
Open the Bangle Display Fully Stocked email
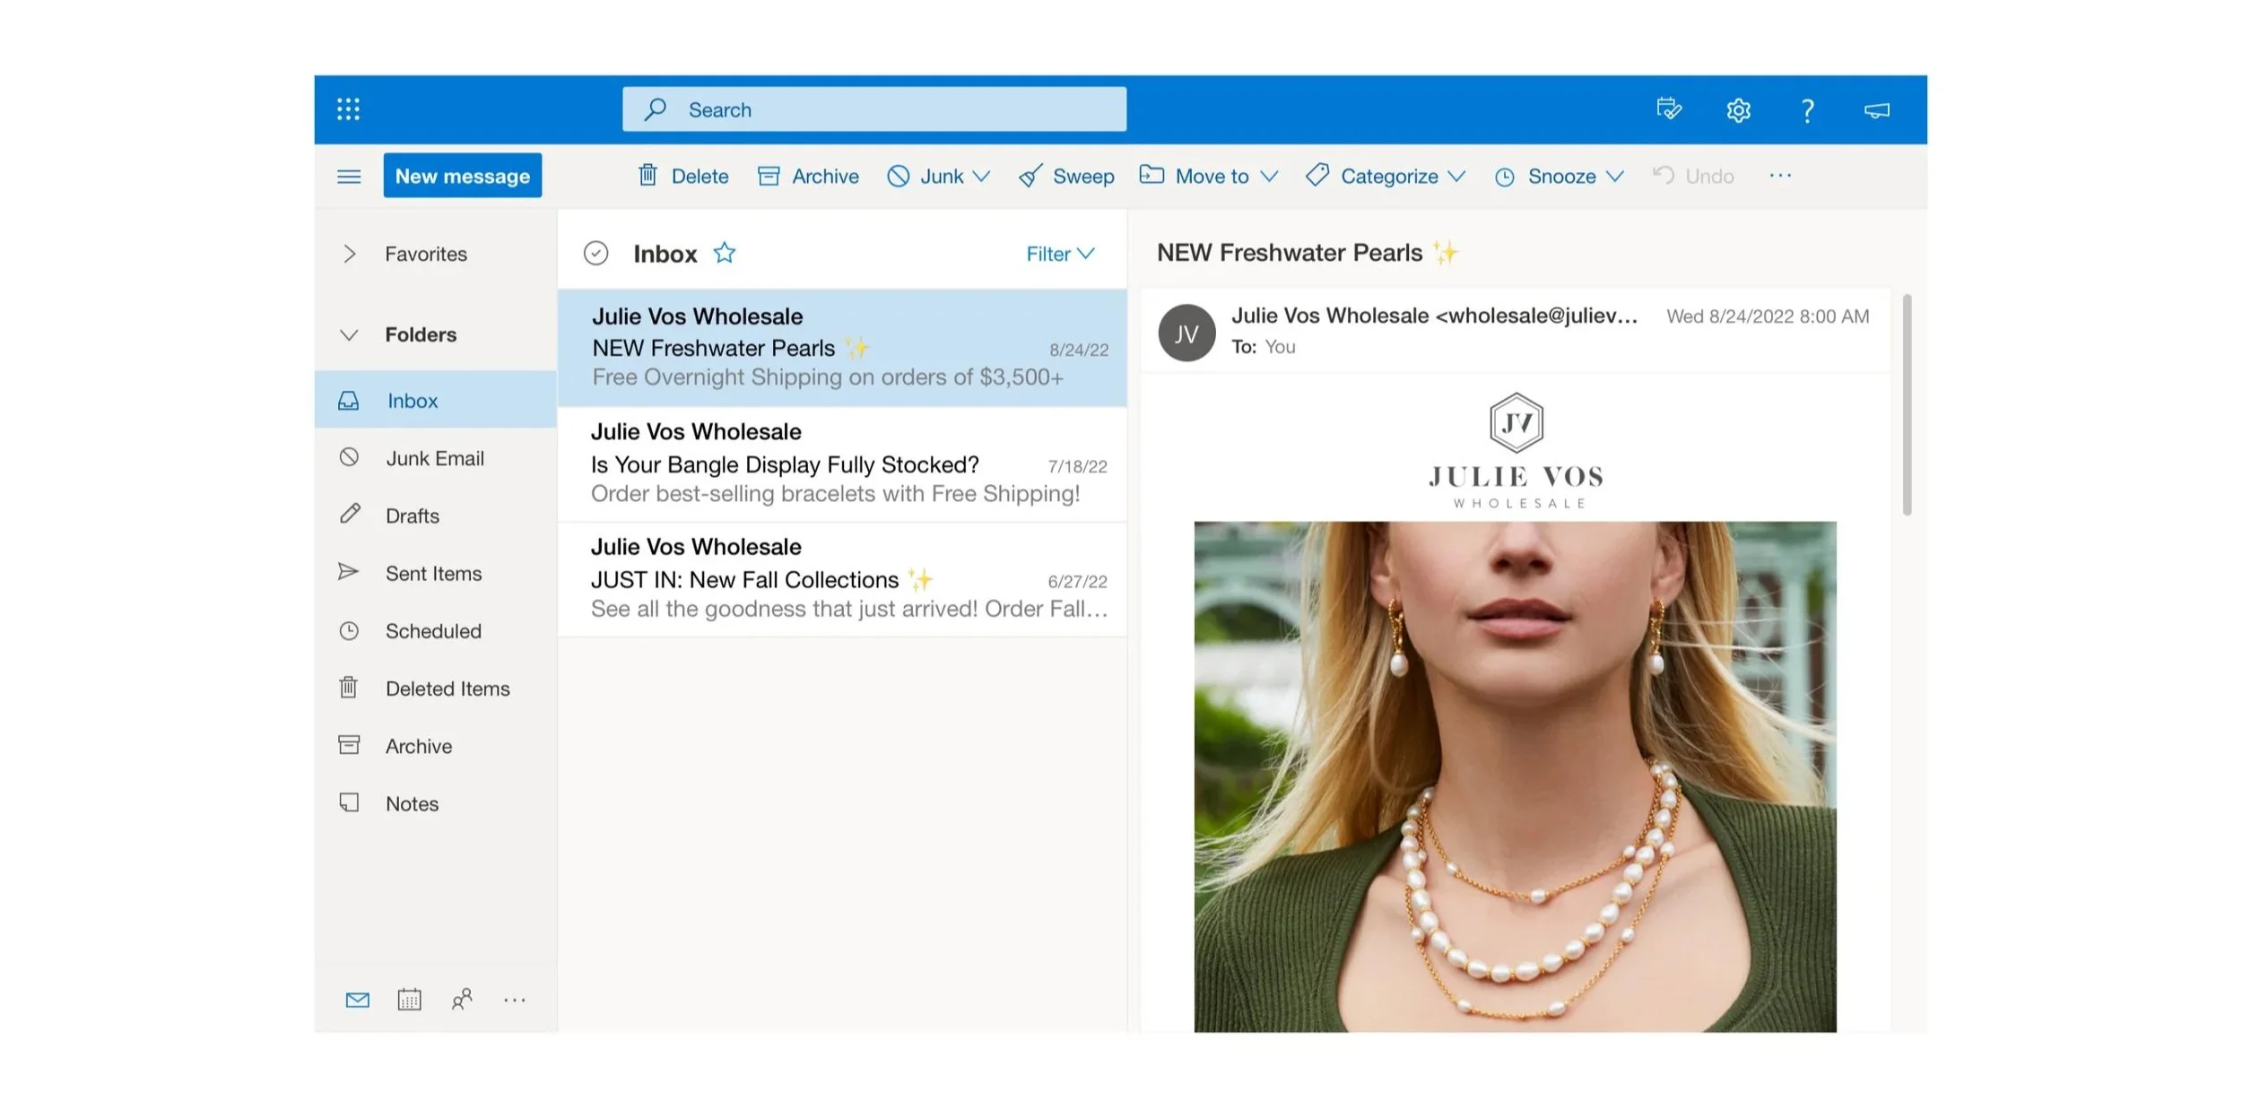(x=842, y=464)
